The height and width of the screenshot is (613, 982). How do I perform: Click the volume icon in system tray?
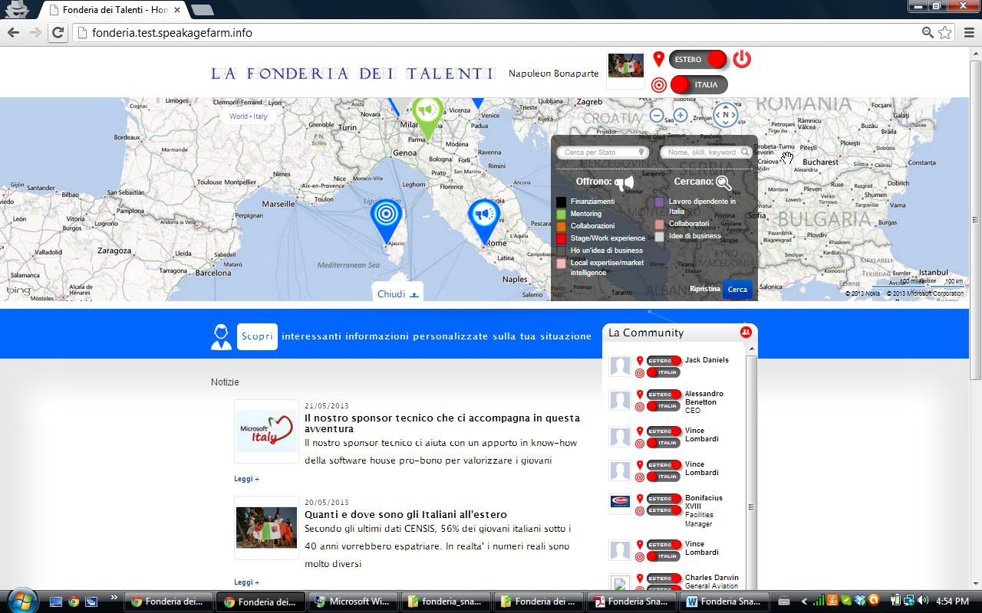922,601
